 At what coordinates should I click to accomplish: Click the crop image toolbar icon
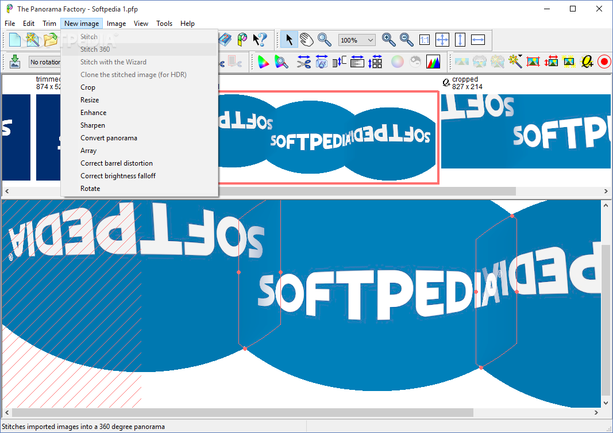pos(533,62)
